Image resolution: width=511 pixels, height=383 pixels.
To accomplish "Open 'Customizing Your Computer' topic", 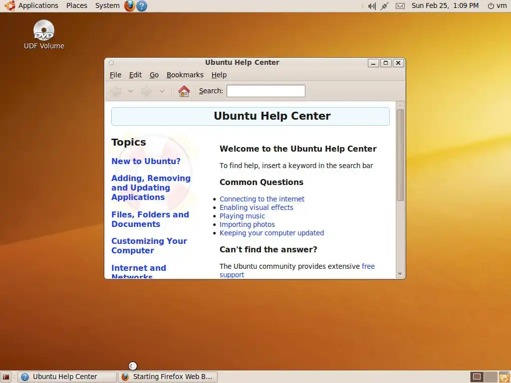I will tap(149, 246).
